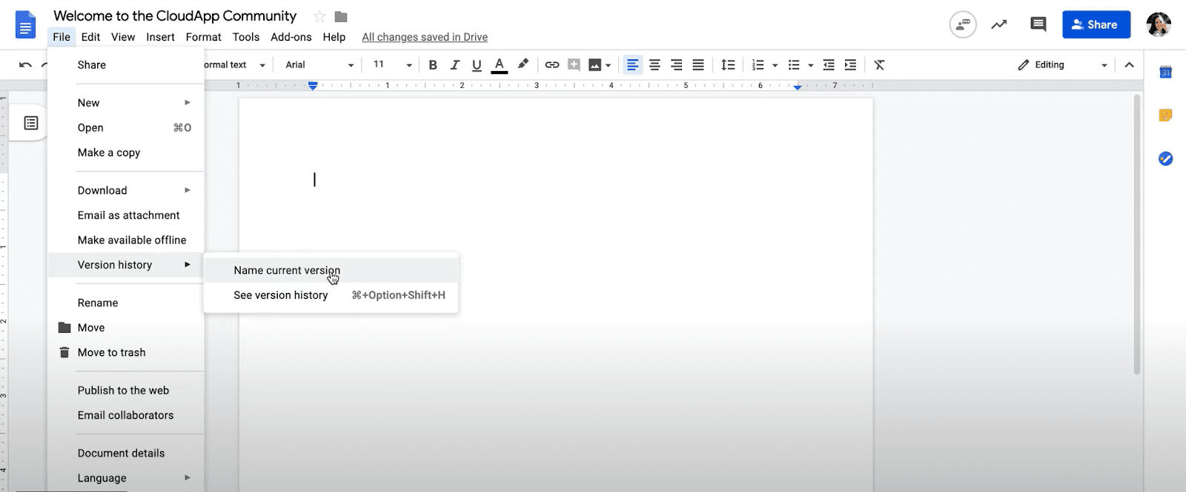The image size is (1186, 492).
Task: Choose Make a copy
Action: click(126, 152)
